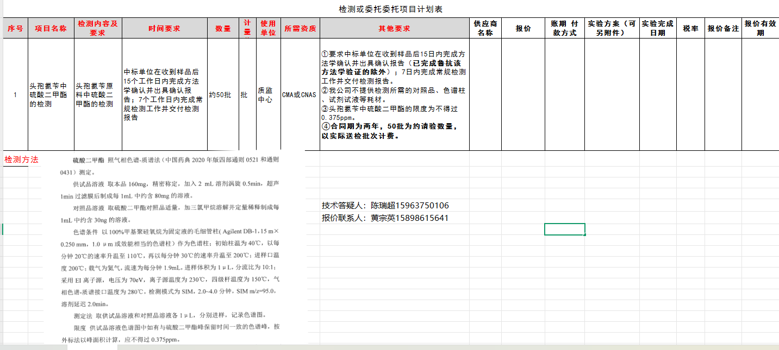Click the 实验完成日期 header cell
This screenshot has height=350, width=779.
coord(657,28)
